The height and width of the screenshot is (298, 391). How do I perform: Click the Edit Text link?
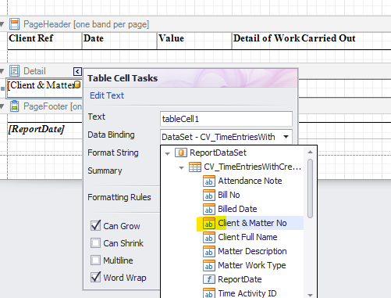click(107, 95)
